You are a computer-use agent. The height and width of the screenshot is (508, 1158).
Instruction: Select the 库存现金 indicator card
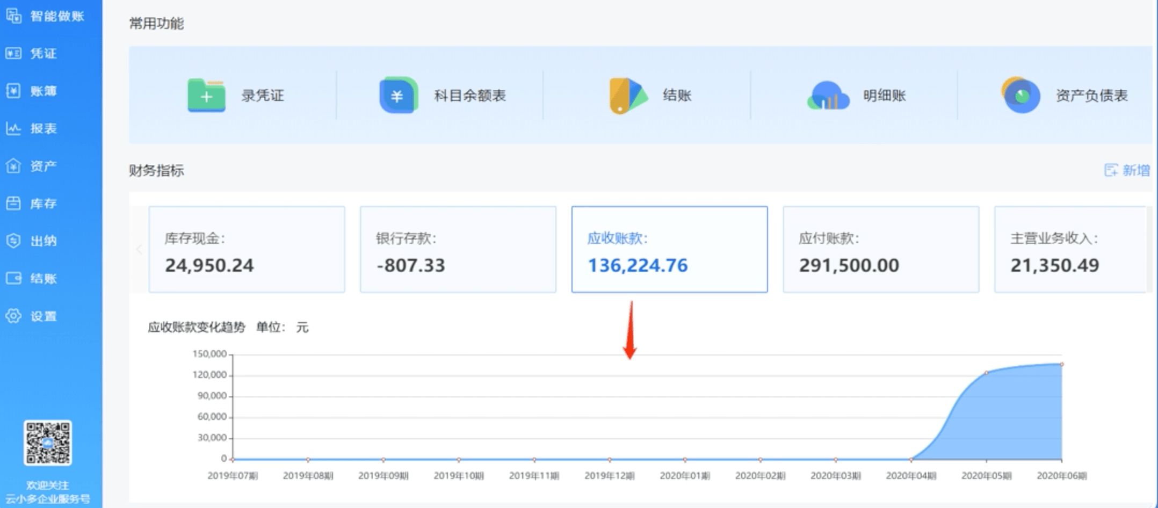(x=247, y=250)
